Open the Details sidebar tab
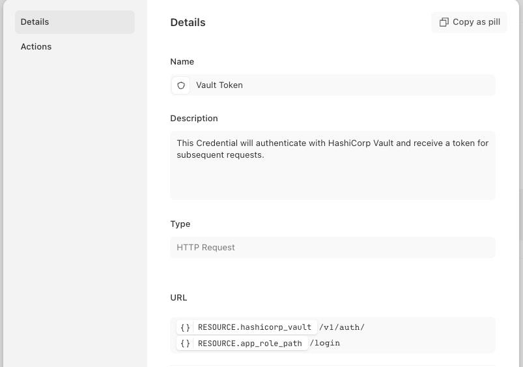The width and height of the screenshot is (523, 367). [74, 22]
